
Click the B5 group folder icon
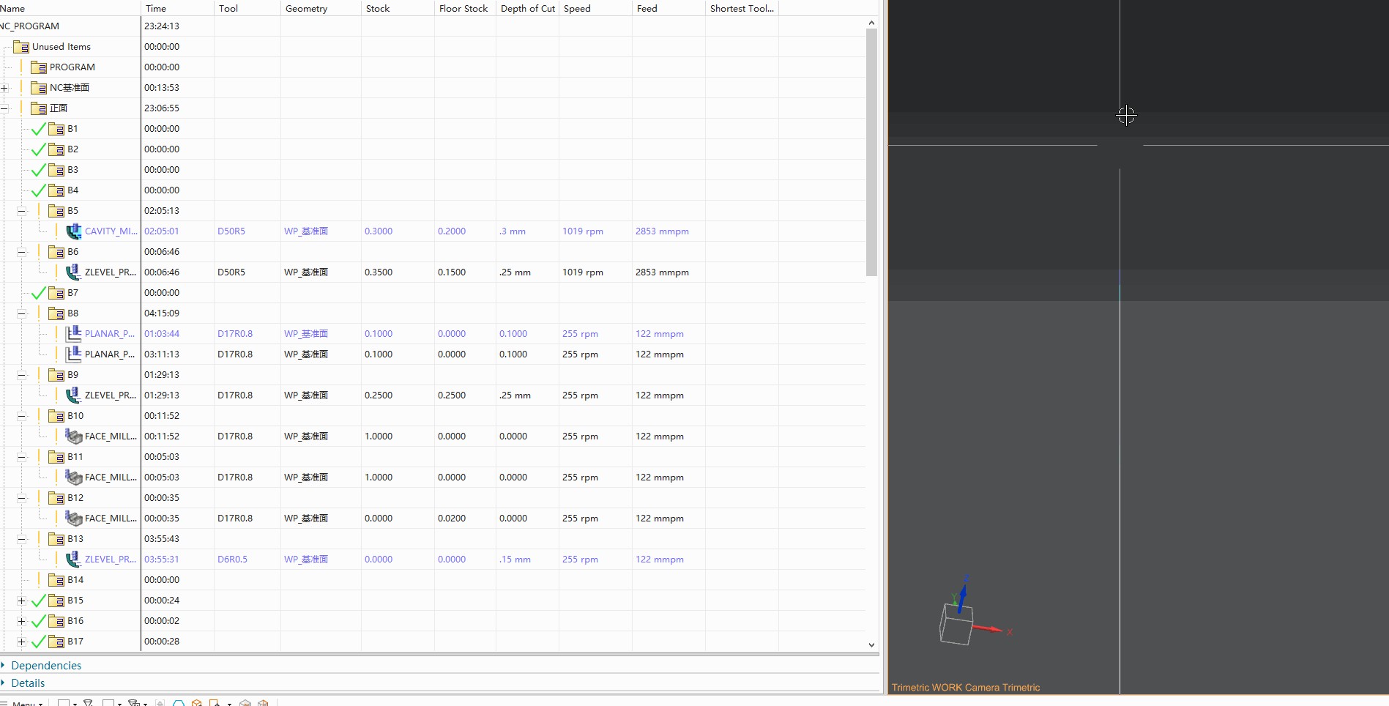tap(56, 211)
